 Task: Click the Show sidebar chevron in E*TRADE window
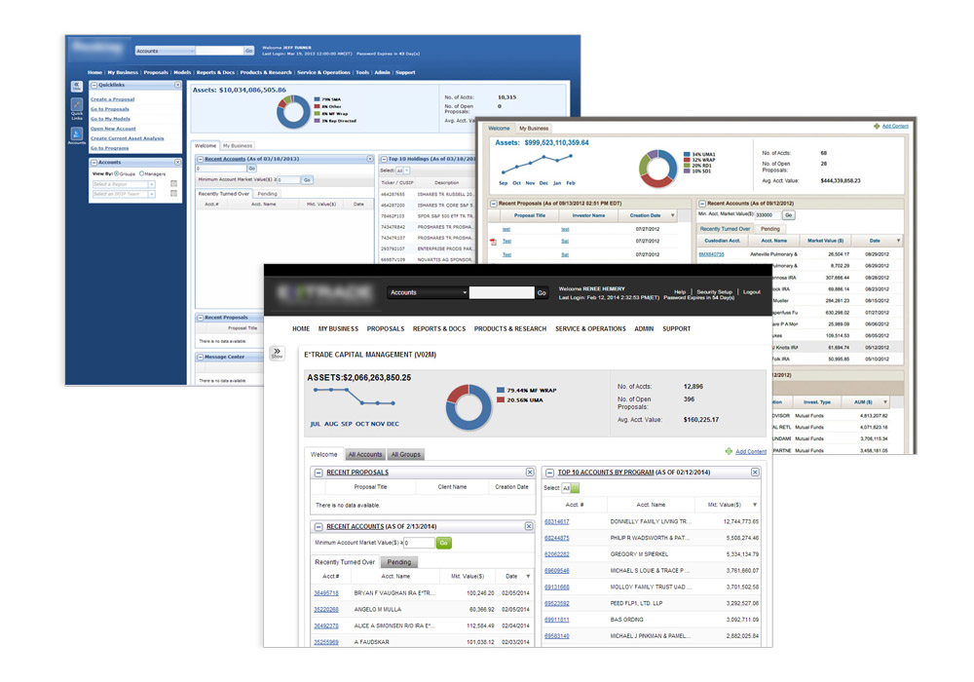pos(277,353)
